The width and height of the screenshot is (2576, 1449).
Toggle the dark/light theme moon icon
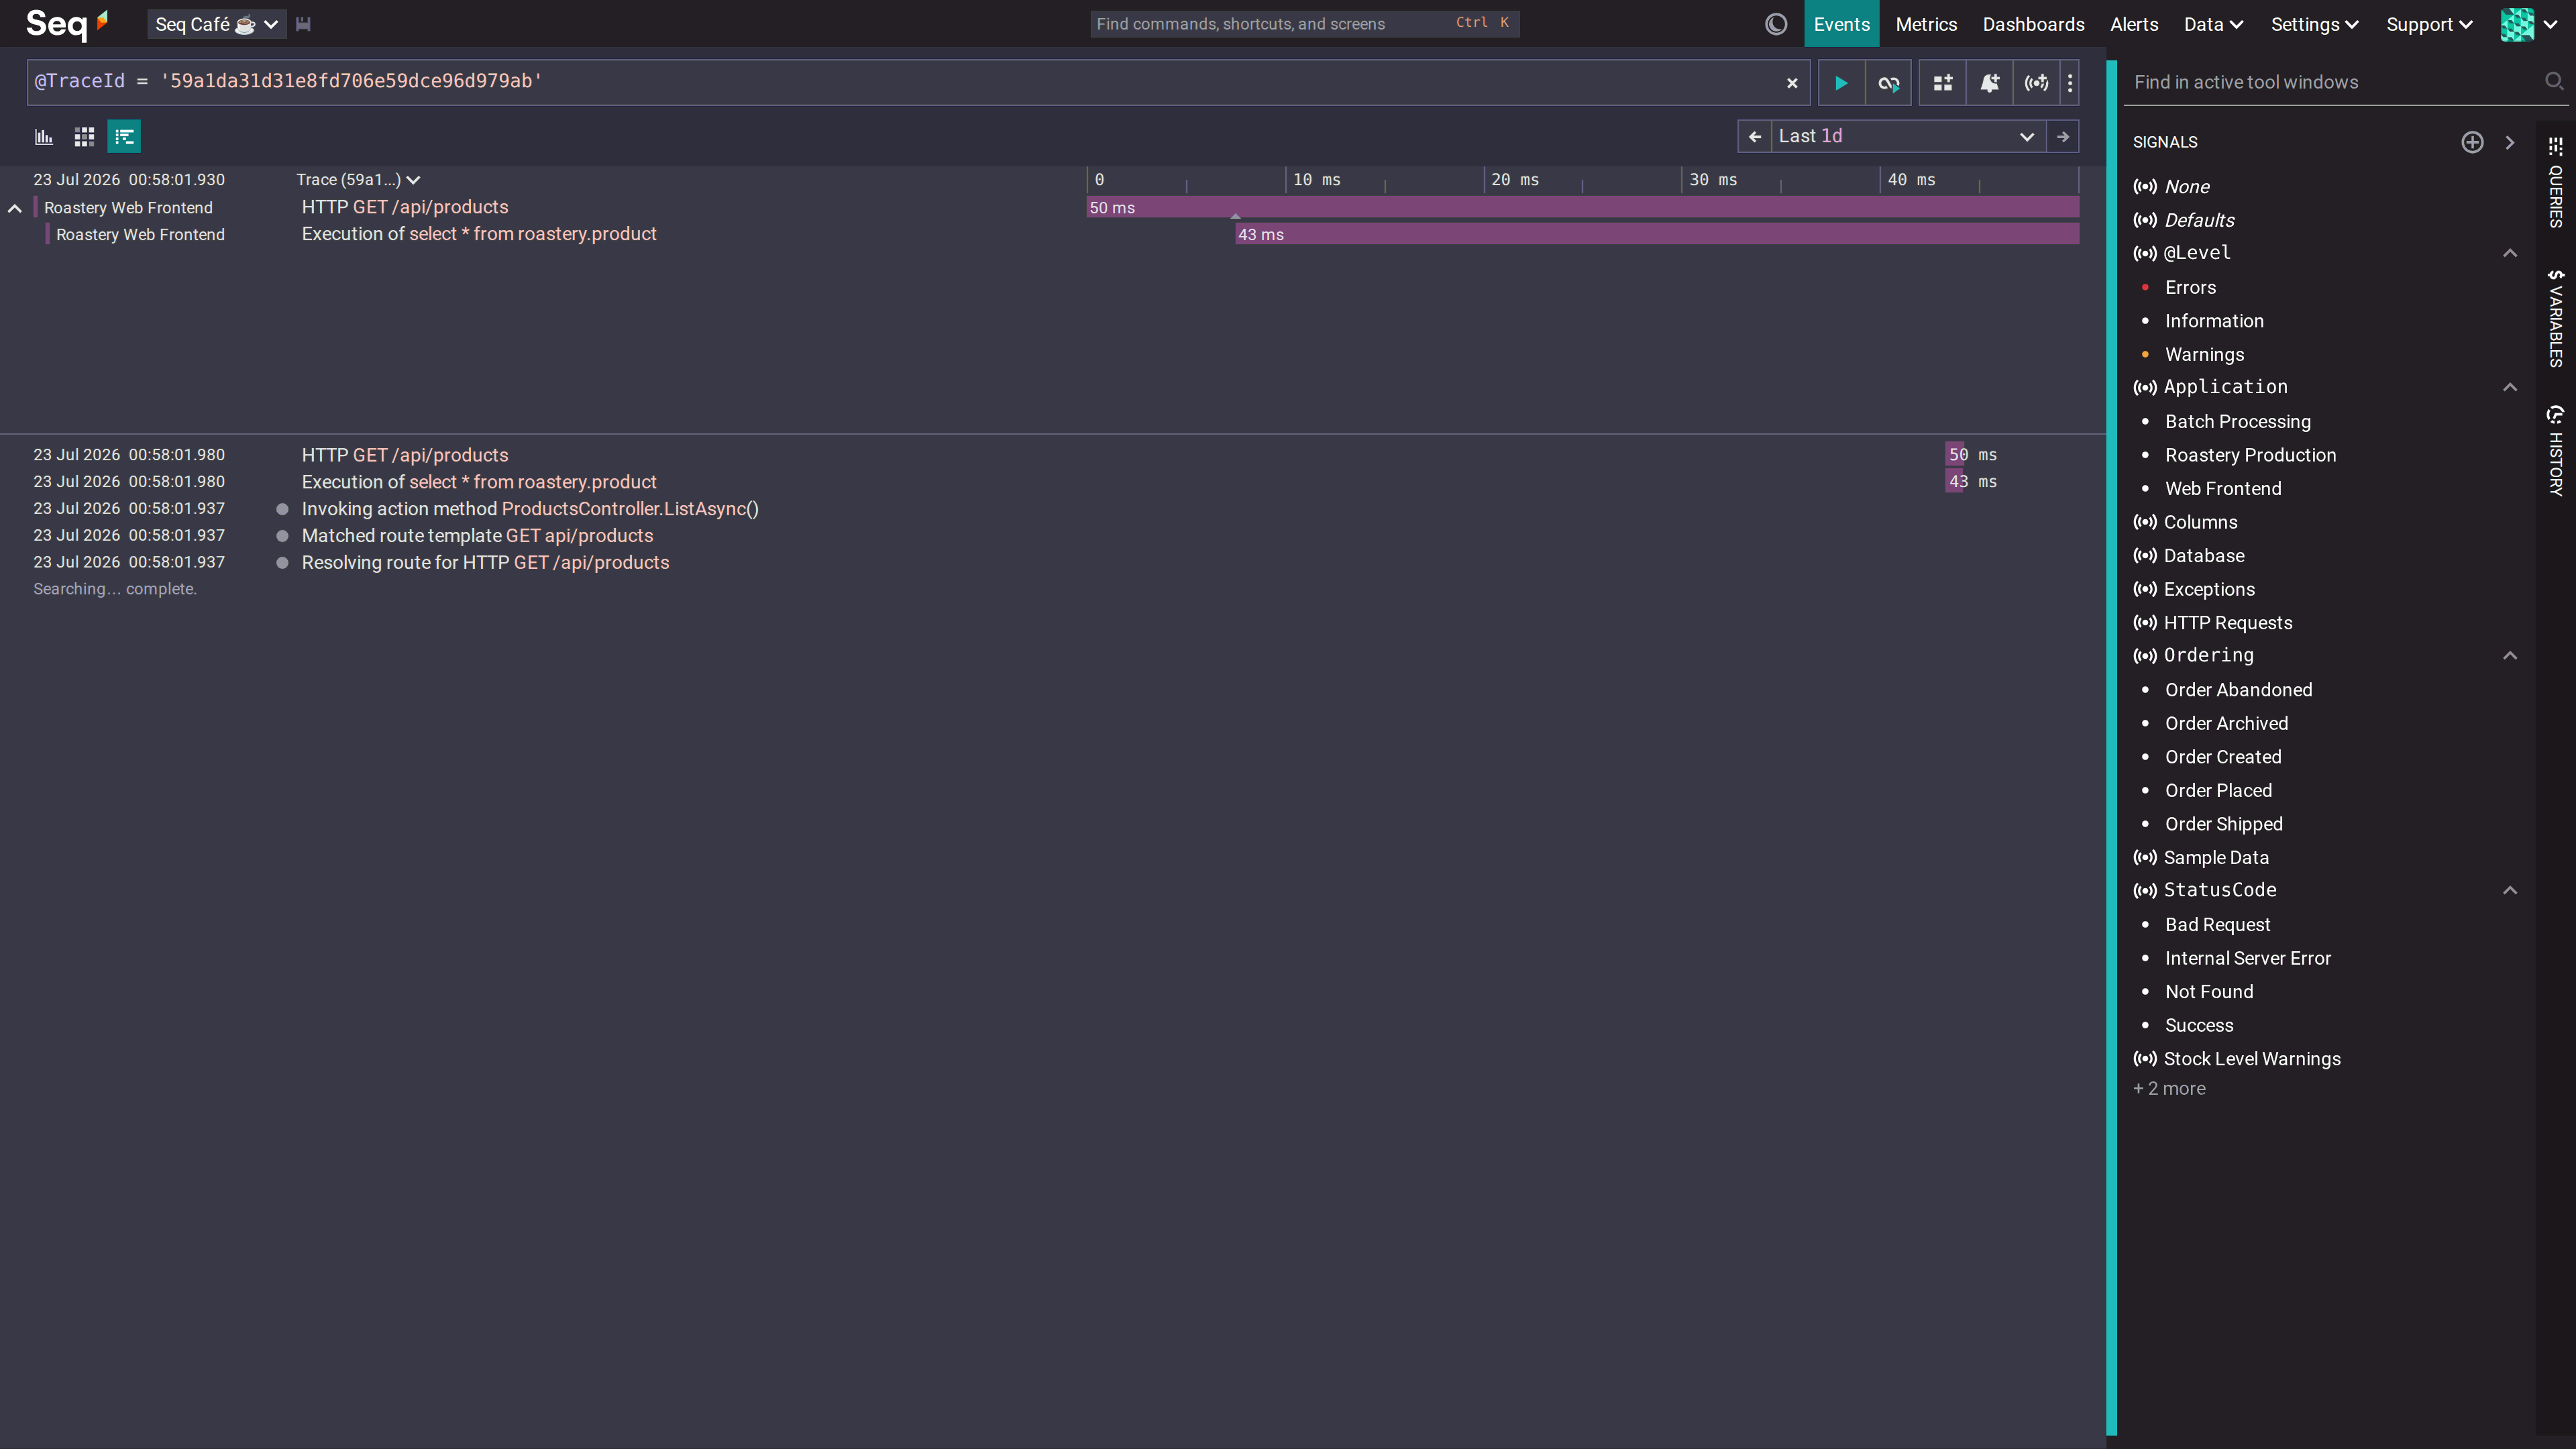tap(1776, 24)
